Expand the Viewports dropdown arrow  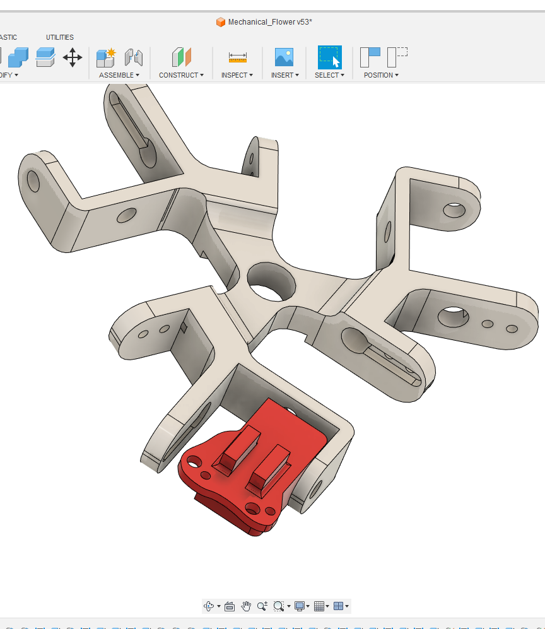[x=347, y=606]
